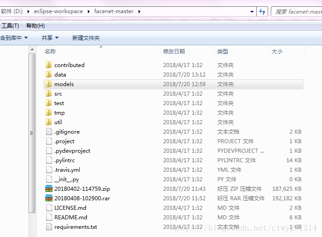Select the .pydevproject file name
Viewport: 322px width, 237px height.
pyautogui.click(x=72, y=151)
